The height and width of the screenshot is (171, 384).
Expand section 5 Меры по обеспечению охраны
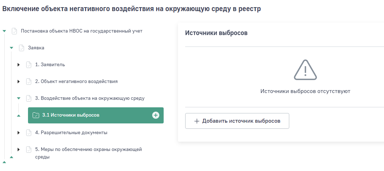[x=19, y=150]
